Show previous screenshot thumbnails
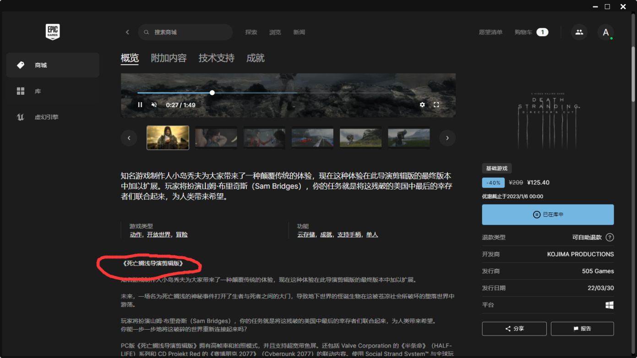The height and width of the screenshot is (358, 637). click(x=129, y=138)
